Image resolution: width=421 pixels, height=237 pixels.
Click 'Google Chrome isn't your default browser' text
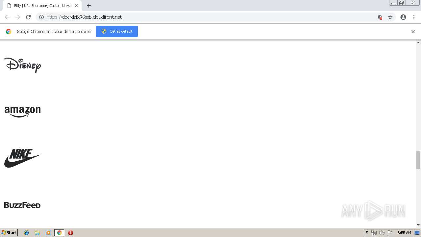54,32
